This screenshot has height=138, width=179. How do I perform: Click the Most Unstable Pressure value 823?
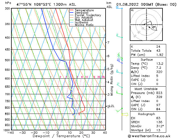(159, 93)
